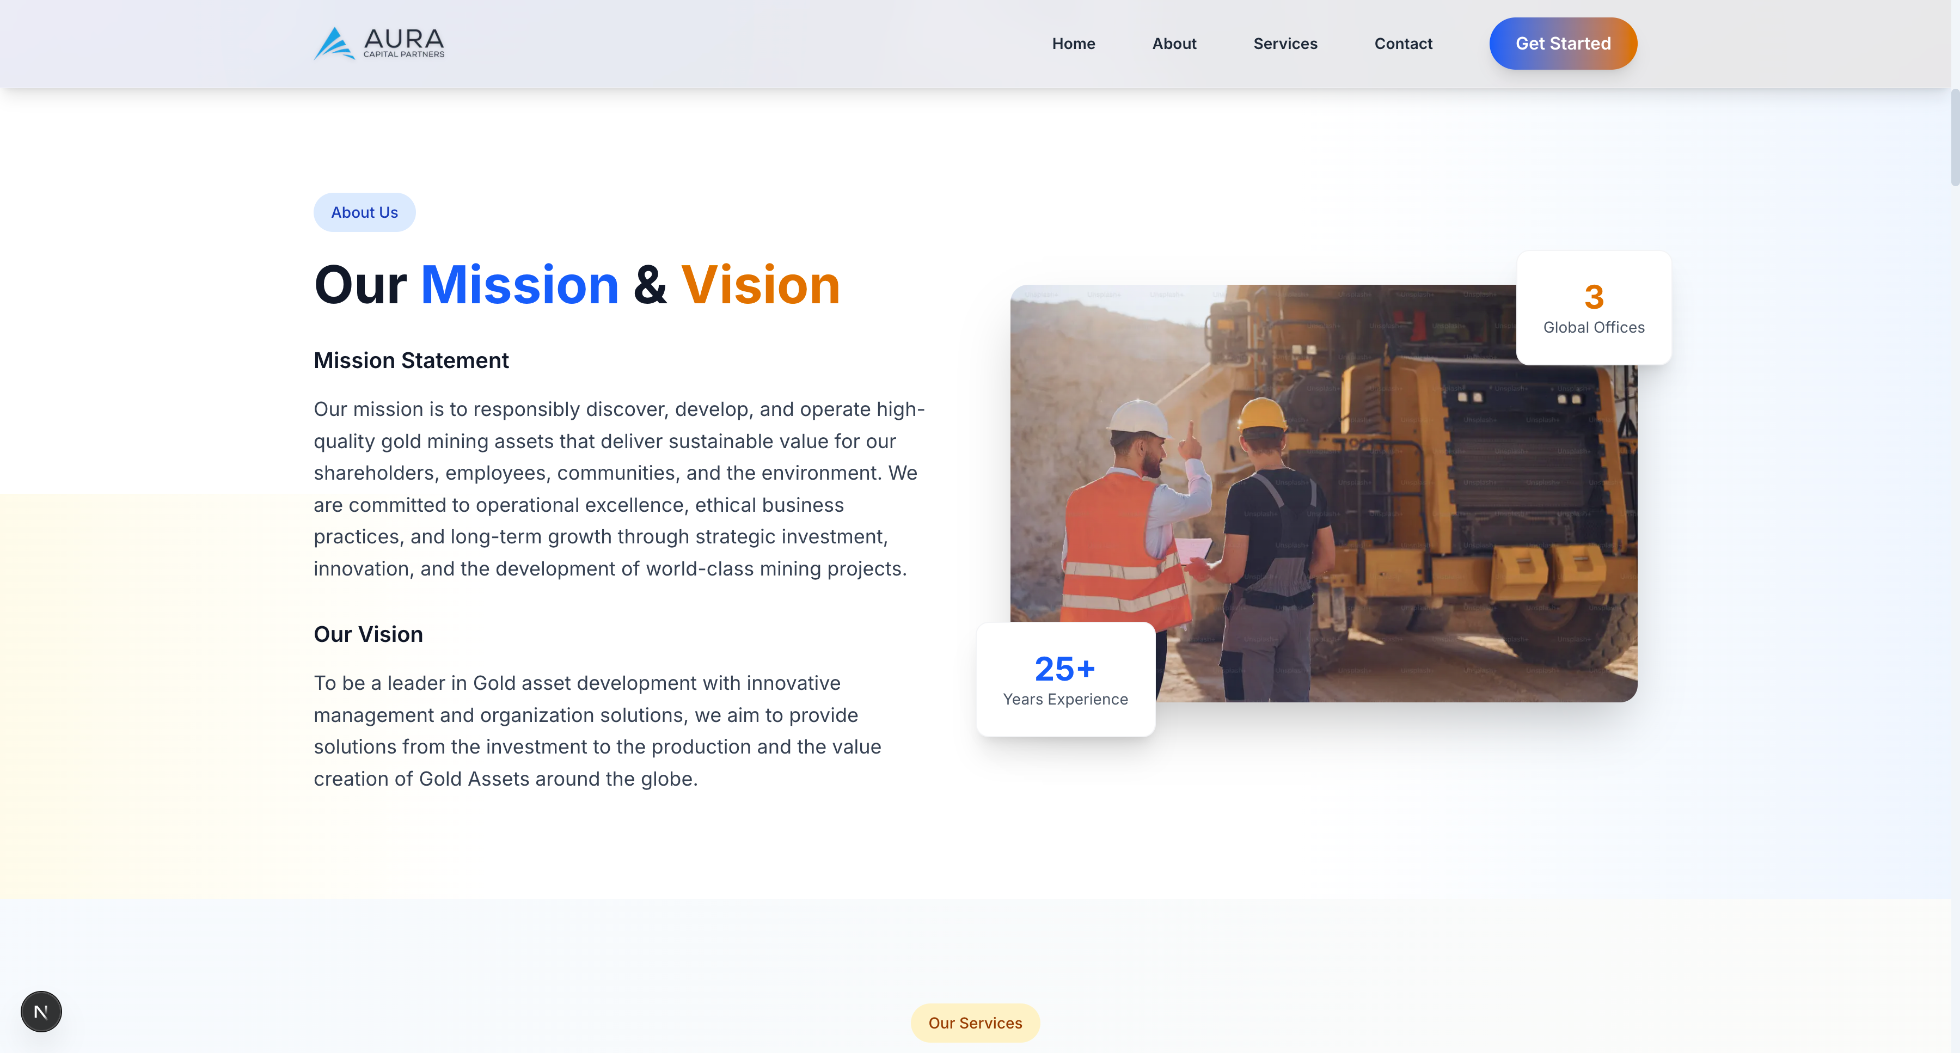
Task: Go to the Home page
Action: pyautogui.click(x=1073, y=44)
